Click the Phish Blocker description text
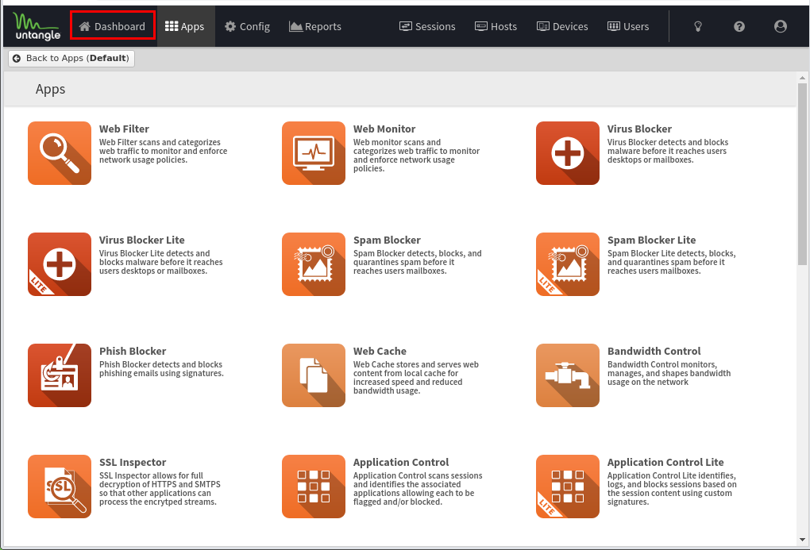This screenshot has width=810, height=550. (161, 369)
